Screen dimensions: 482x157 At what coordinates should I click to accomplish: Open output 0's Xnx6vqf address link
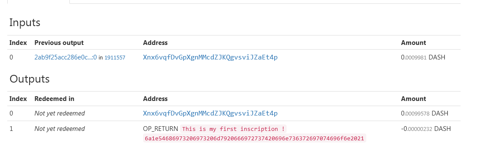pyautogui.click(x=210, y=113)
